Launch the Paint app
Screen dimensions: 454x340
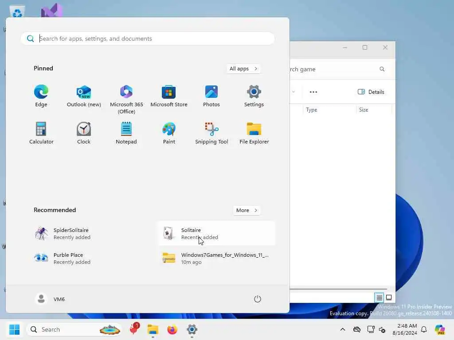[x=169, y=133]
